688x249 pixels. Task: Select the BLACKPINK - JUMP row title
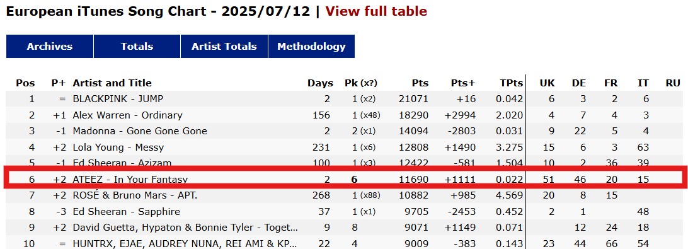pyautogui.click(x=118, y=99)
